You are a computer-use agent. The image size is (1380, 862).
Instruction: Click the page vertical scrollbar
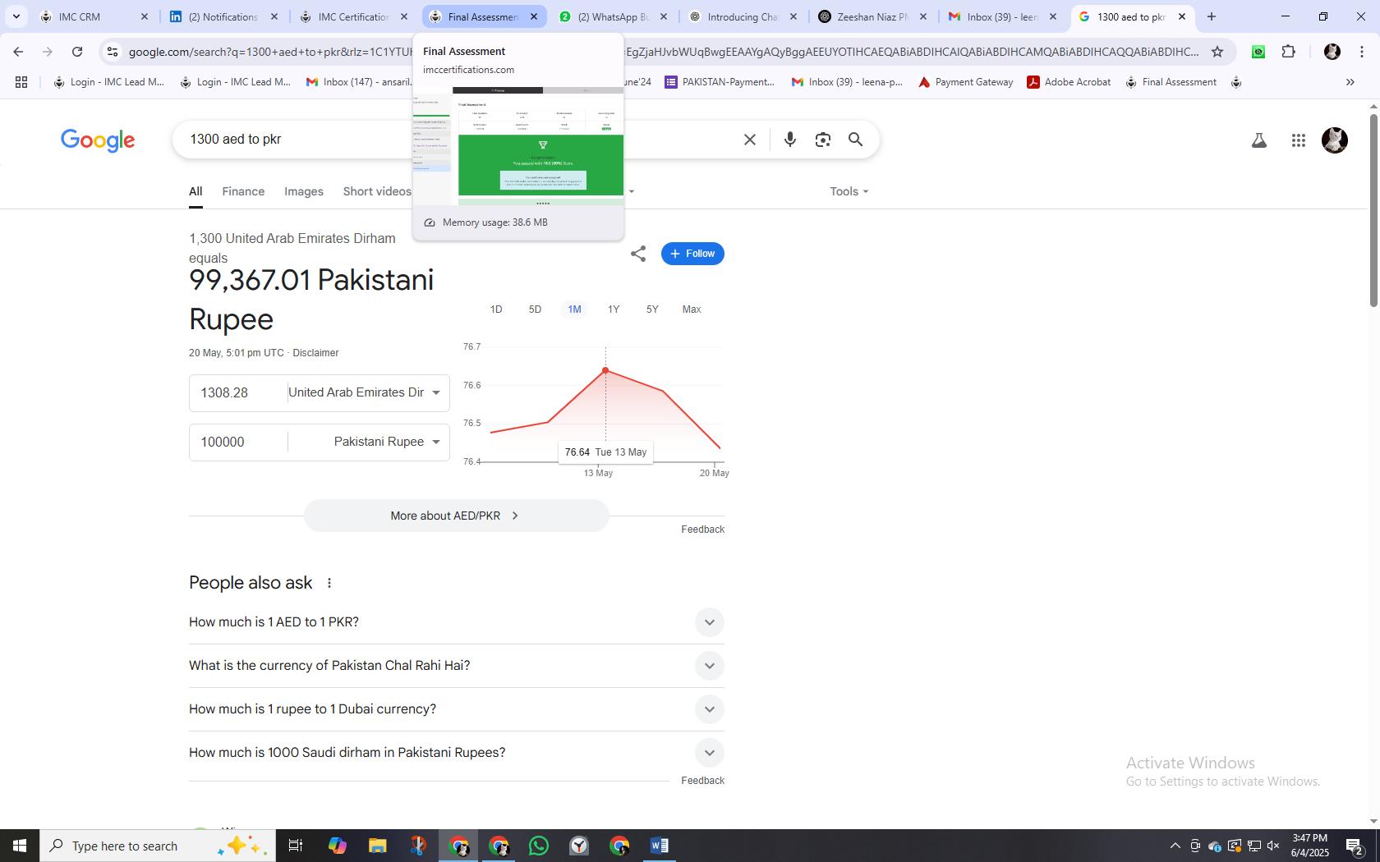point(1373,210)
